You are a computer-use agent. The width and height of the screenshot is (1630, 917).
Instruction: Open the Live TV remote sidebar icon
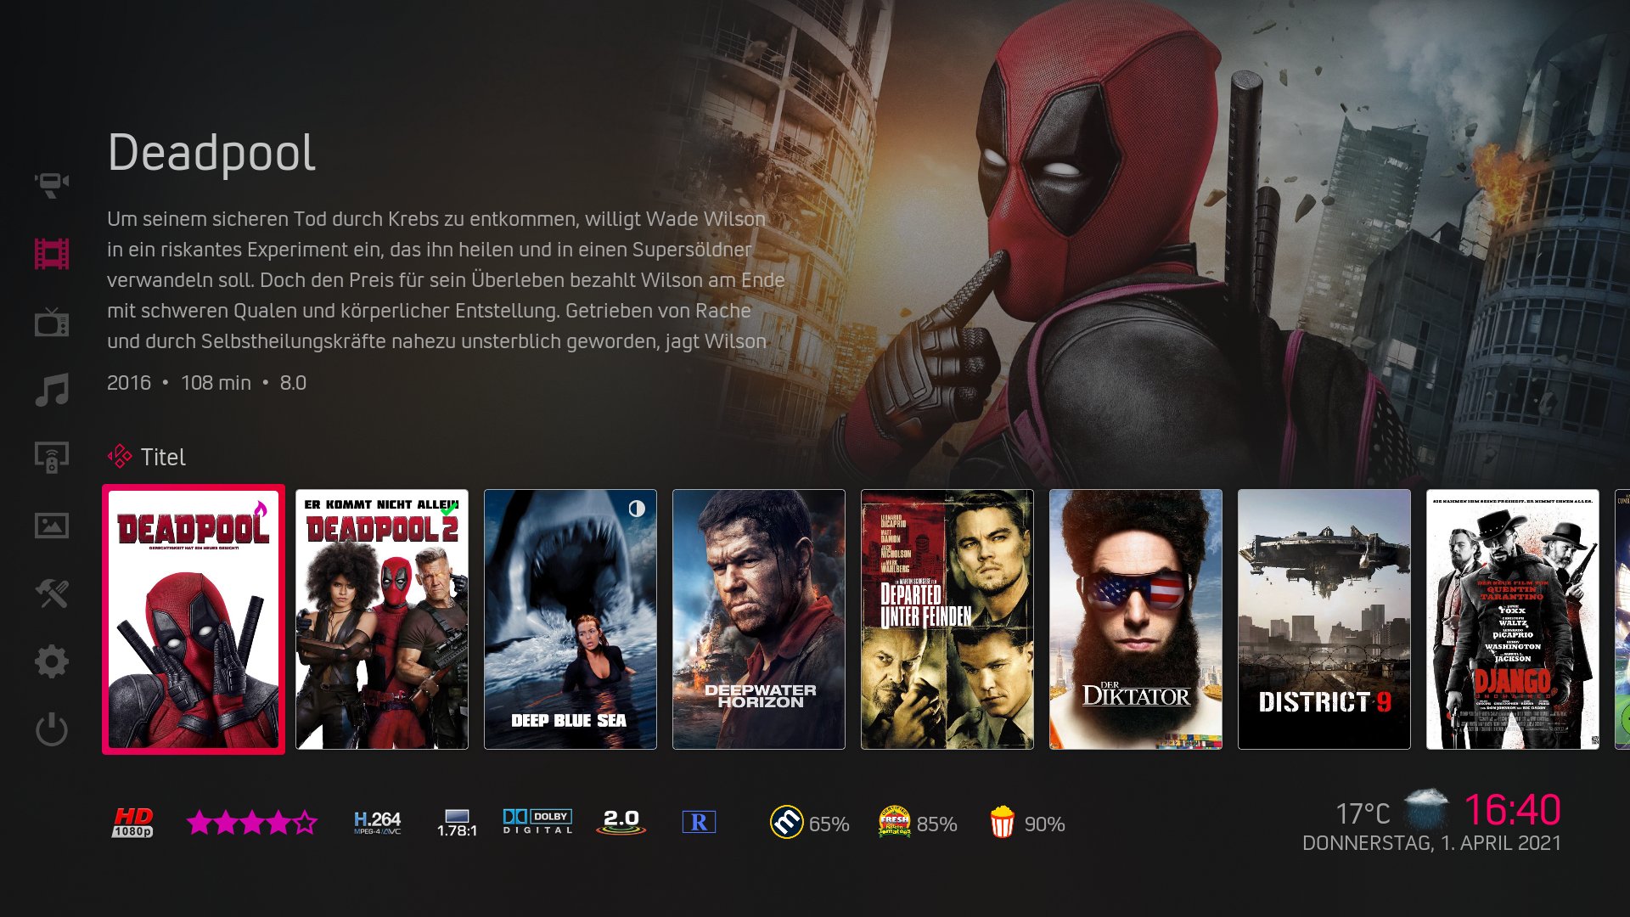tap(52, 458)
